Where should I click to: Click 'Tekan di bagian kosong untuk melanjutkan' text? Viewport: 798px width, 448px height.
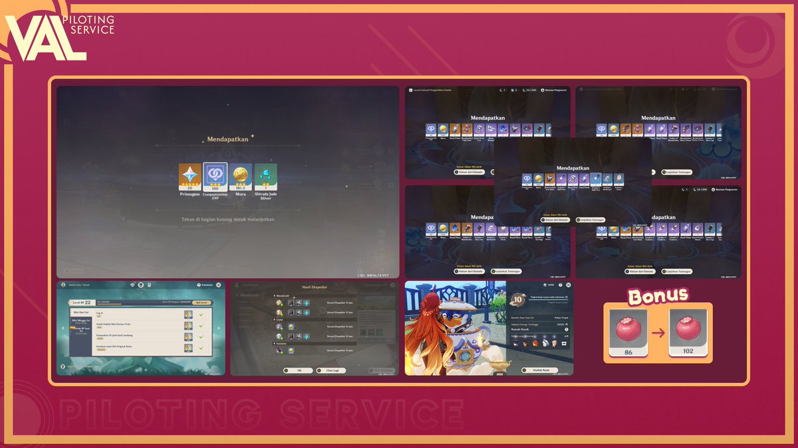(228, 219)
